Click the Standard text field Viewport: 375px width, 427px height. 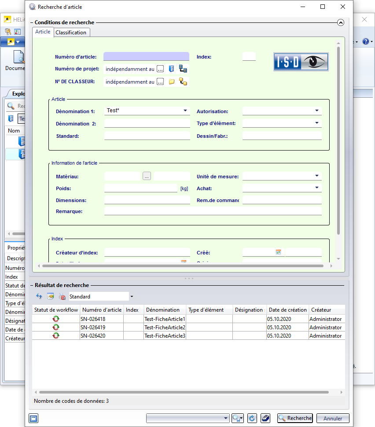(x=147, y=136)
